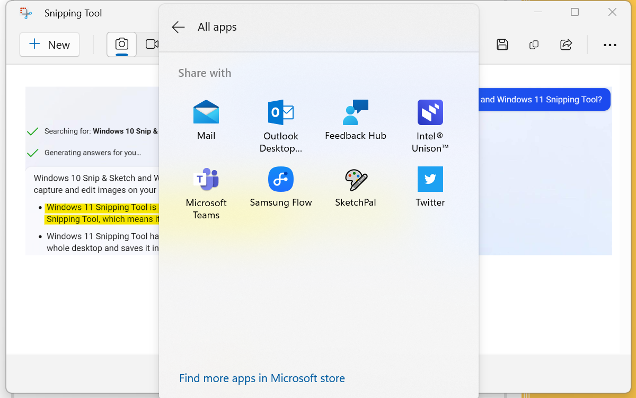The height and width of the screenshot is (398, 636).
Task: Click the Share toolbar icon
Action: 566,45
